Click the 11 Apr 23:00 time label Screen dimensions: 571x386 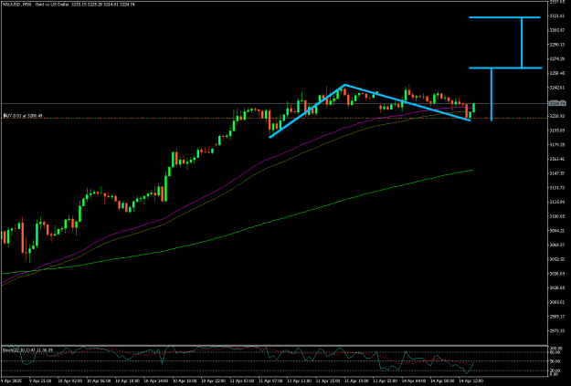pyautogui.click(x=386, y=381)
